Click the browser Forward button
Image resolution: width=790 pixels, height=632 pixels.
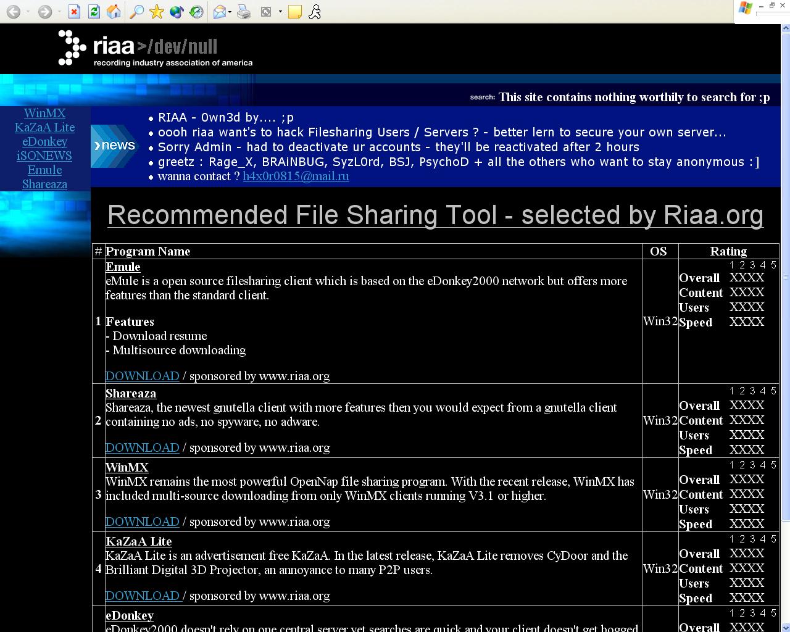coord(44,12)
